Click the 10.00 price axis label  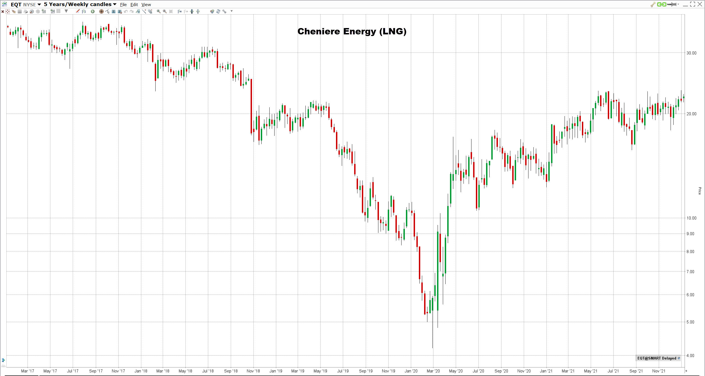[691, 218]
